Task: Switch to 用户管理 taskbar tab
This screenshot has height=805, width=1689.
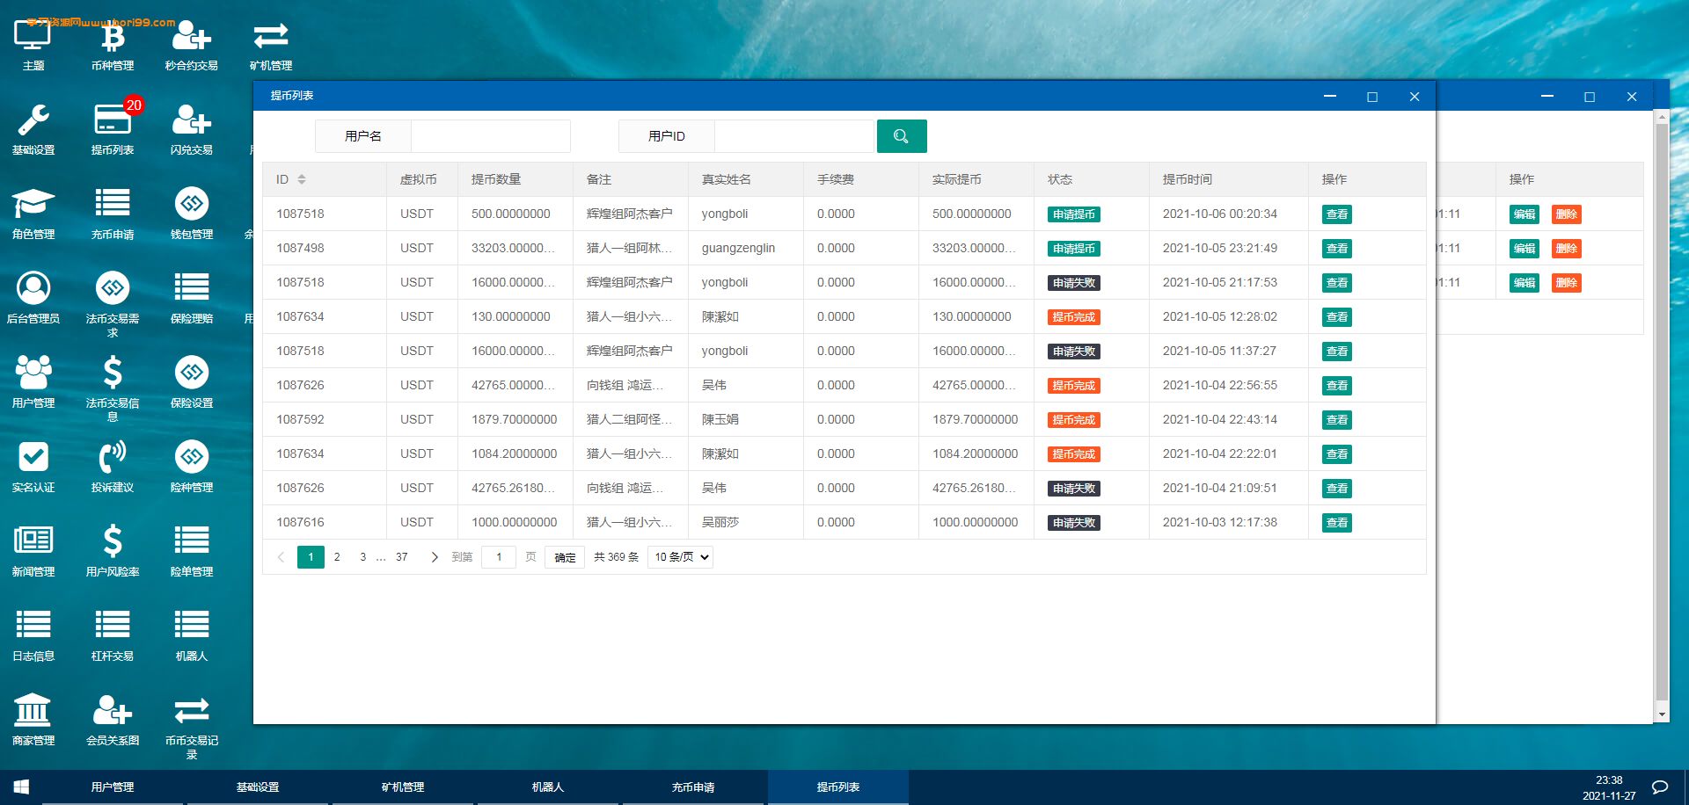Action: click(113, 787)
